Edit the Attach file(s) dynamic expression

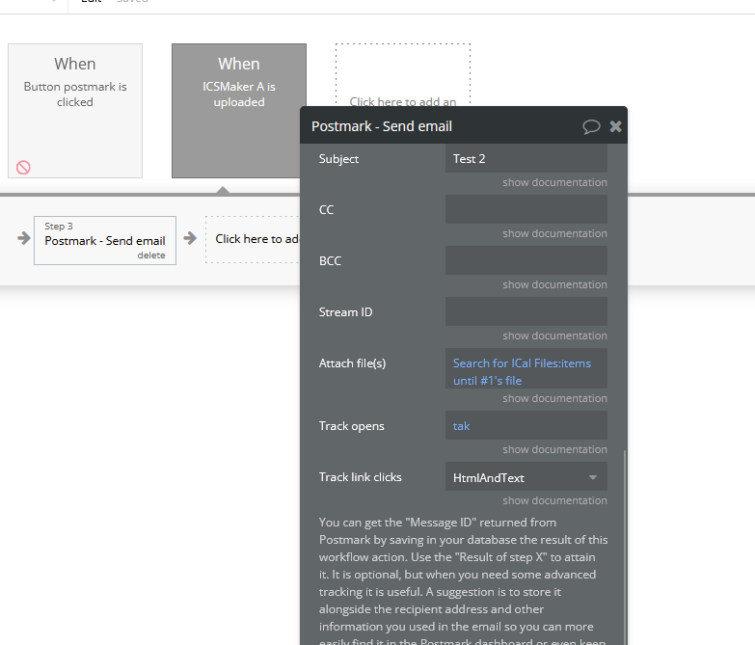point(526,368)
